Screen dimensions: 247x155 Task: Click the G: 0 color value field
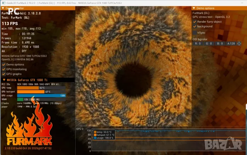209,43
